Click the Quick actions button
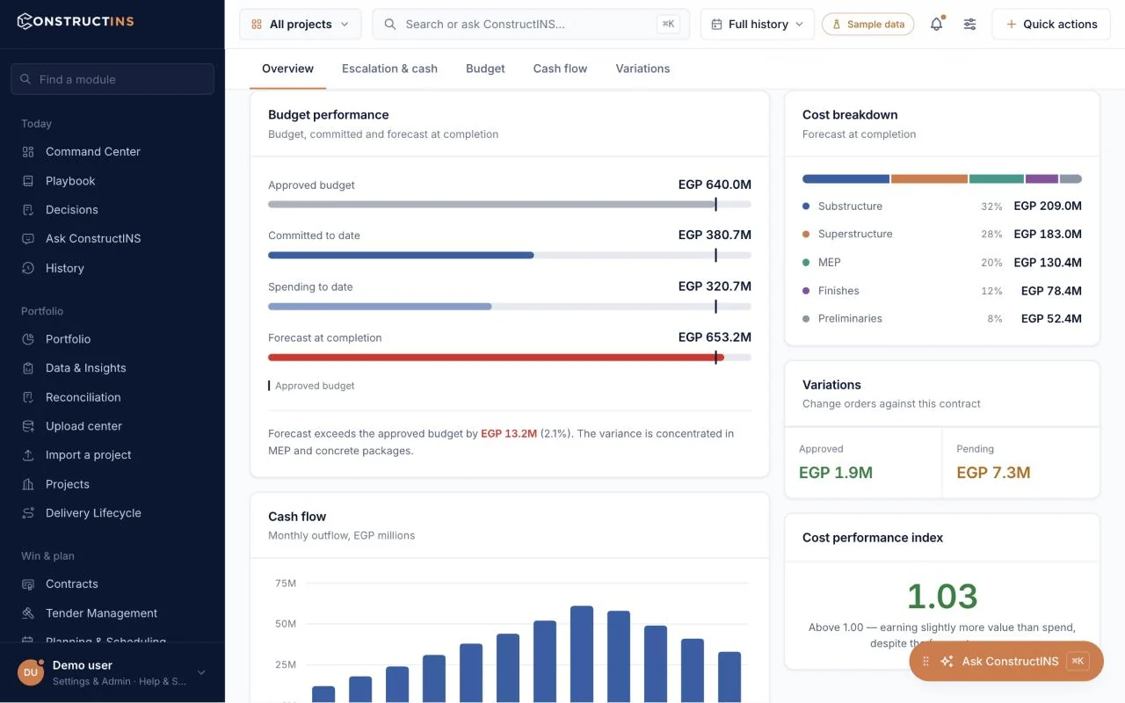Image resolution: width=1125 pixels, height=703 pixels. pos(1051,25)
